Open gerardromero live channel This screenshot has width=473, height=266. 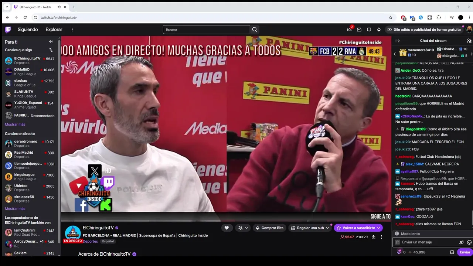(x=30, y=143)
